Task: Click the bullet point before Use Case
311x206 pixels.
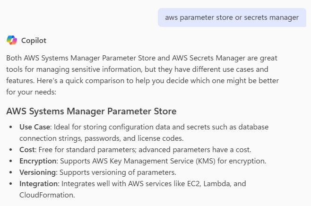Action: pos(12,127)
